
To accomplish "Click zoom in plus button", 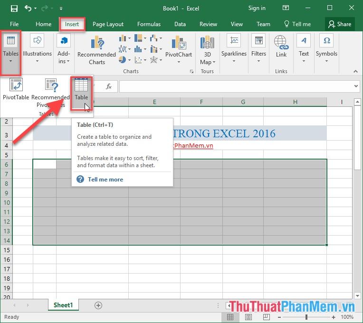I will click(x=334, y=317).
